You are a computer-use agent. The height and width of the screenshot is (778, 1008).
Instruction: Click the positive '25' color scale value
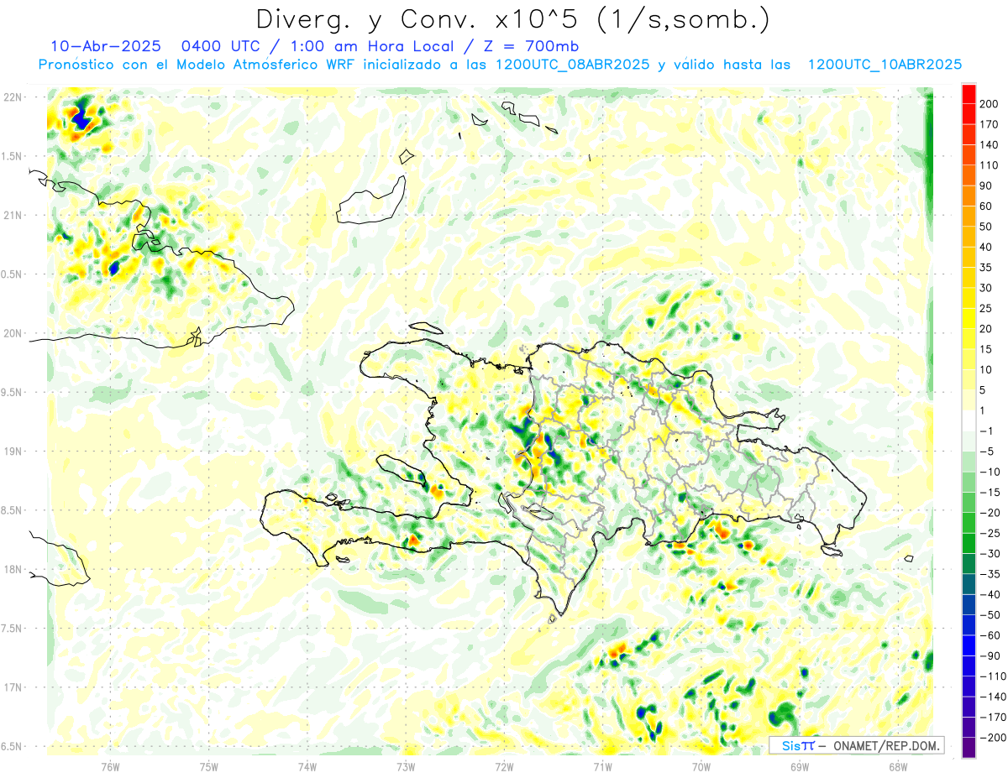coord(987,308)
